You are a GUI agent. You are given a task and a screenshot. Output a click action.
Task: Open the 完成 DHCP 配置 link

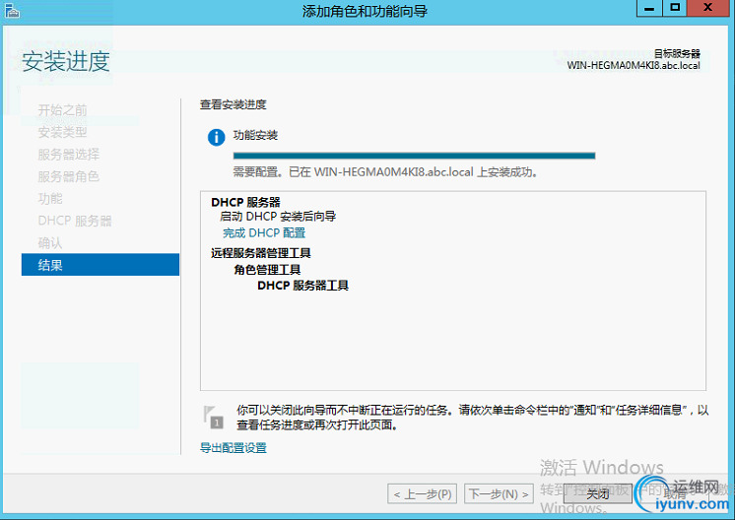(x=264, y=232)
